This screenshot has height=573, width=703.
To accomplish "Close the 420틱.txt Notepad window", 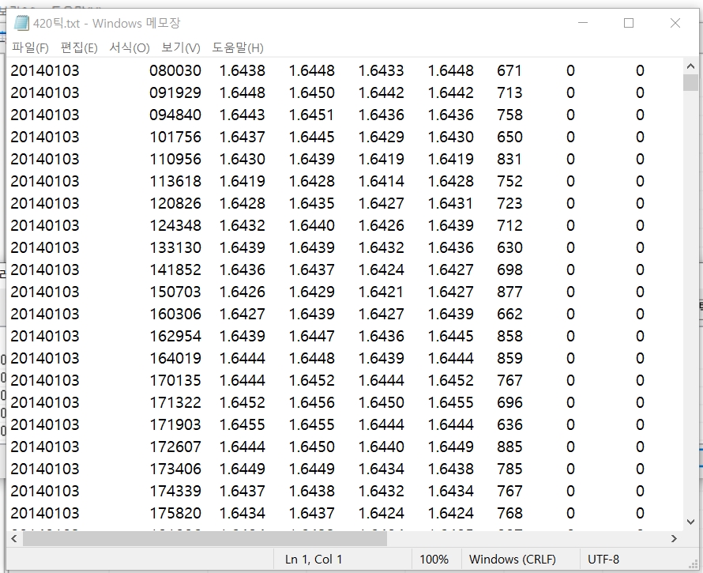I will (675, 24).
